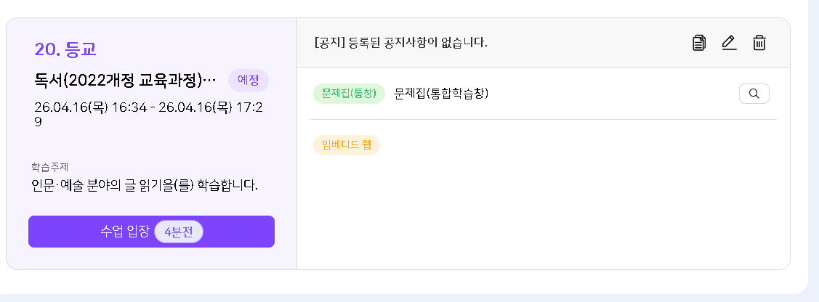
Task: Click the [공지] notice message text
Action: [400, 43]
